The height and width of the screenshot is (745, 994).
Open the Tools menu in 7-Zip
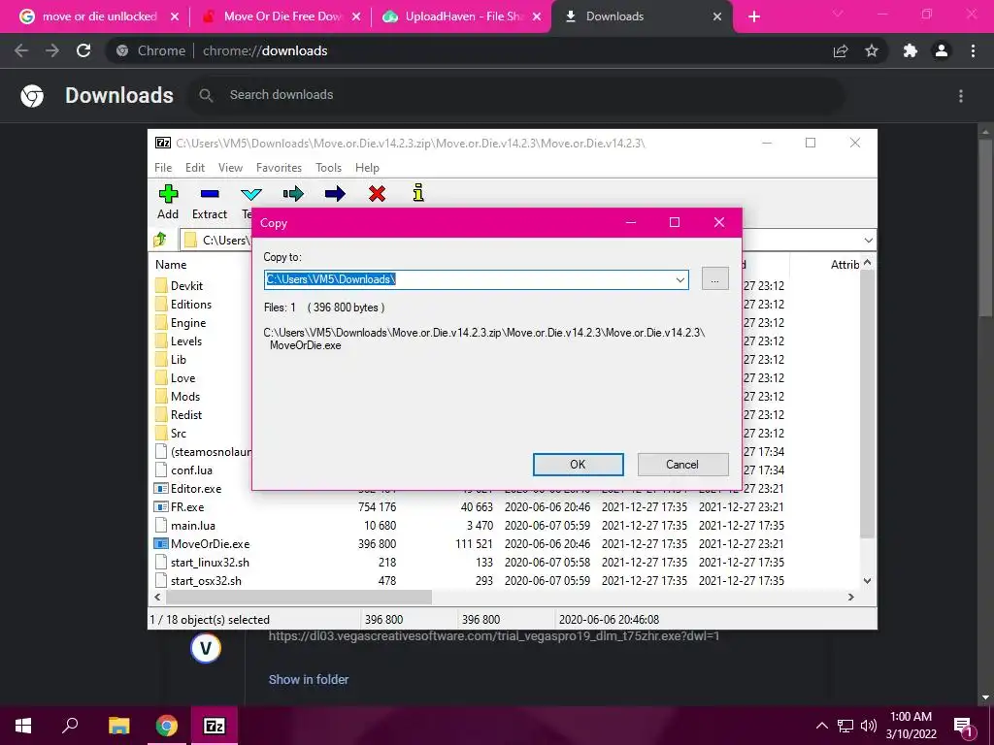pyautogui.click(x=328, y=167)
